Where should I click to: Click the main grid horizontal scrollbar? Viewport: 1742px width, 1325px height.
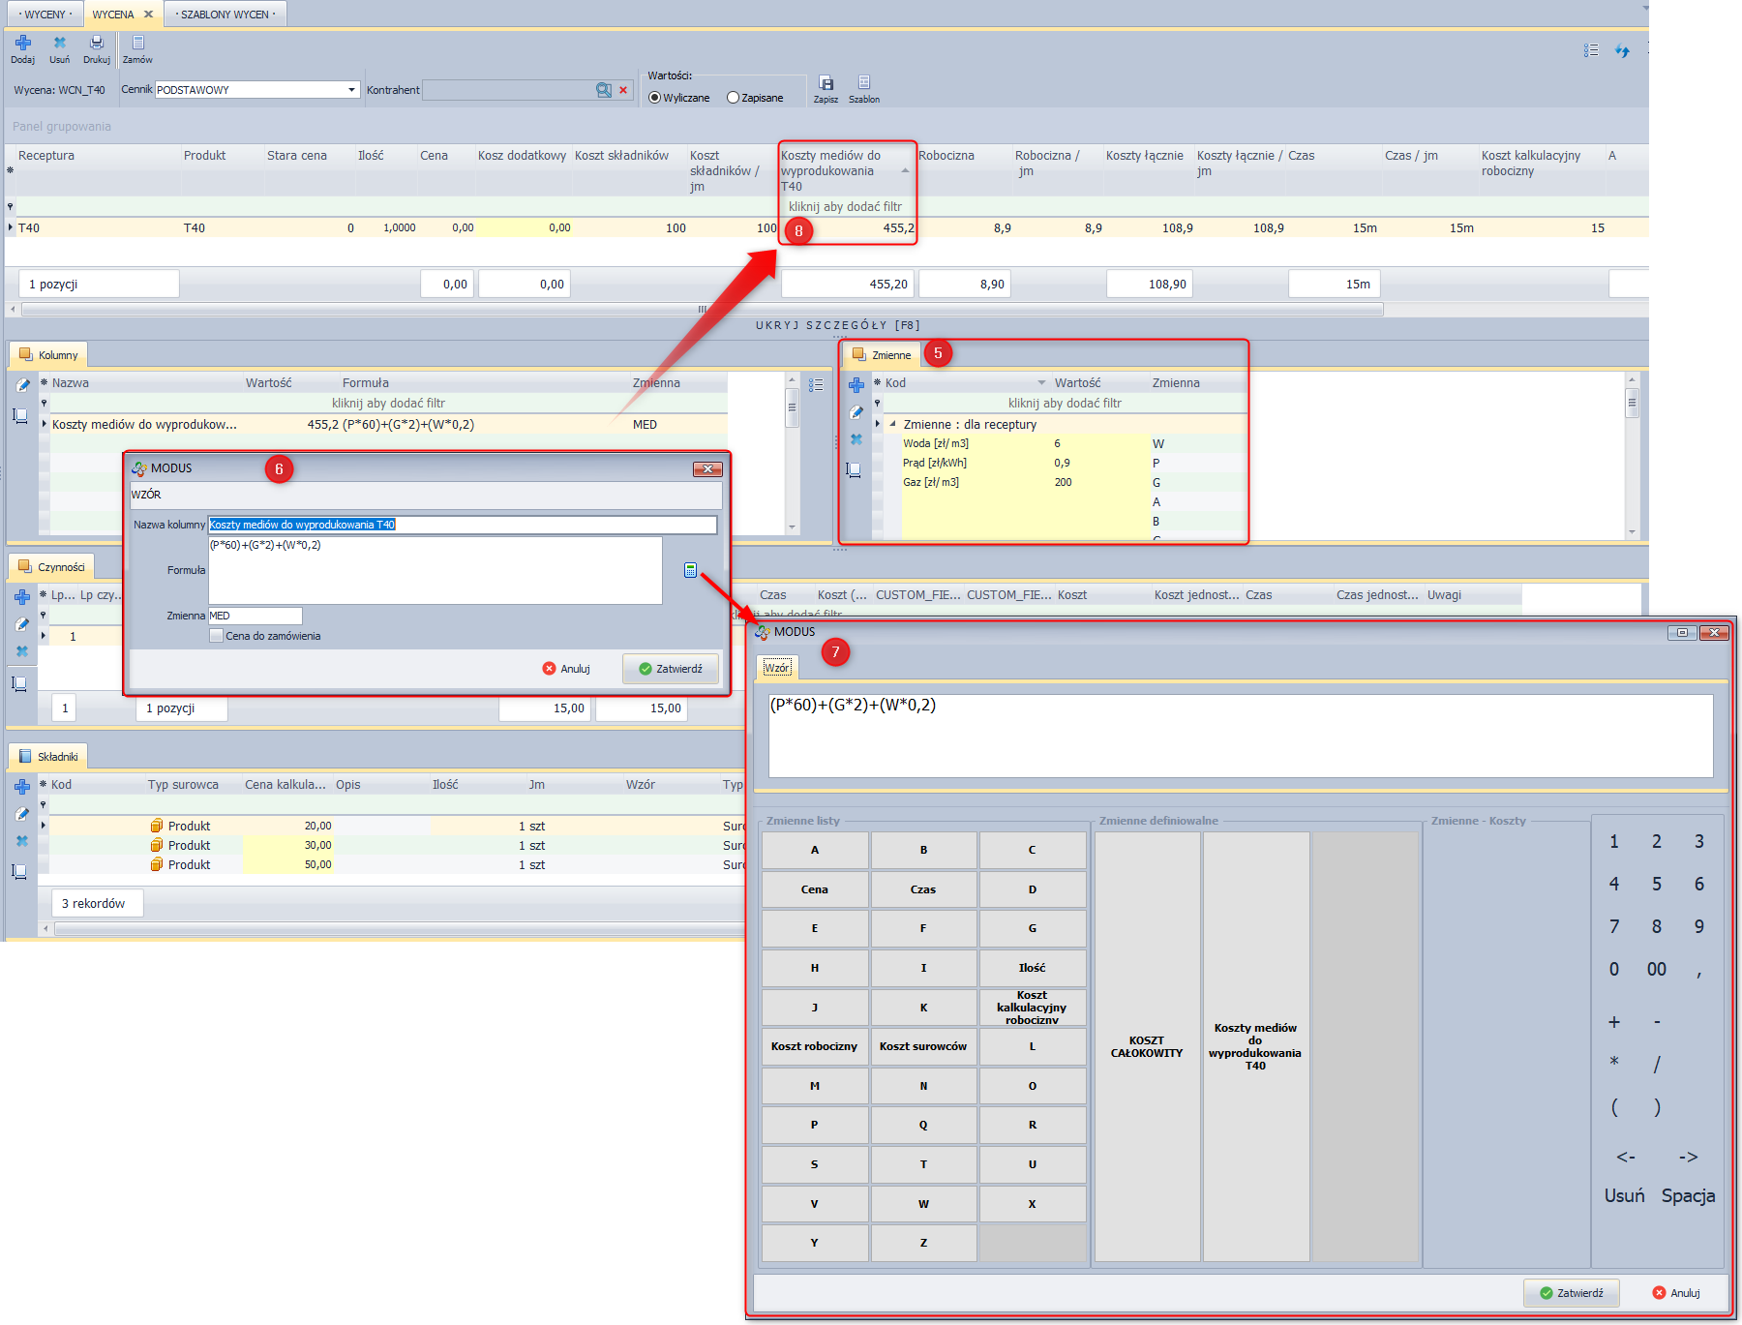702,310
